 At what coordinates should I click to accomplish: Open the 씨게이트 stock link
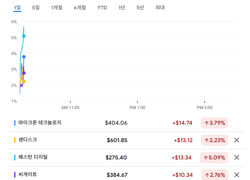coord(27,175)
